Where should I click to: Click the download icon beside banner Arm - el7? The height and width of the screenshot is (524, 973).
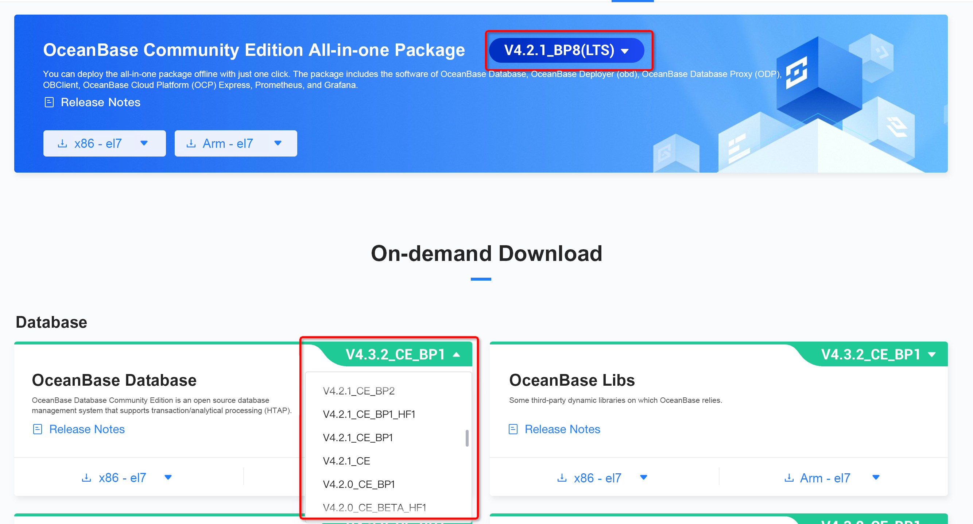(x=191, y=143)
